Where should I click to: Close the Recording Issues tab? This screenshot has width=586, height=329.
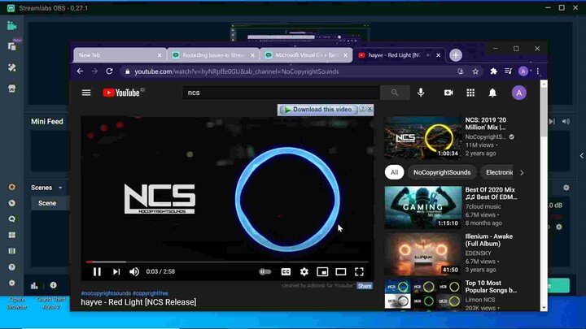(252, 55)
